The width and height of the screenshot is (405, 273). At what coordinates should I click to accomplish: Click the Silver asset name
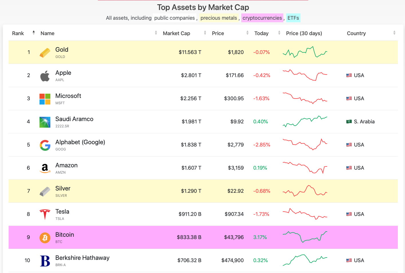coord(63,188)
